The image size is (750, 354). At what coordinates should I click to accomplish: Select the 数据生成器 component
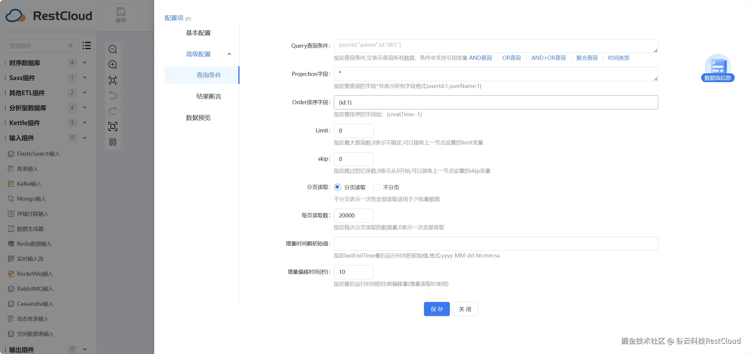(26, 229)
